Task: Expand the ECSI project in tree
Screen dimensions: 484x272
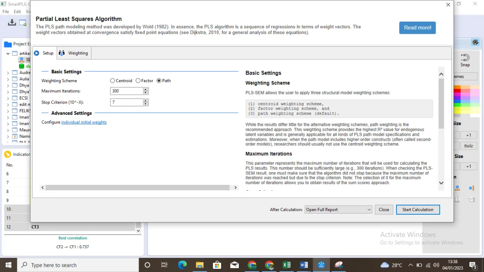Action: [8, 98]
